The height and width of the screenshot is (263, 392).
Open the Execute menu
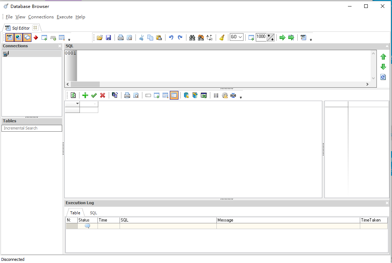pos(65,17)
